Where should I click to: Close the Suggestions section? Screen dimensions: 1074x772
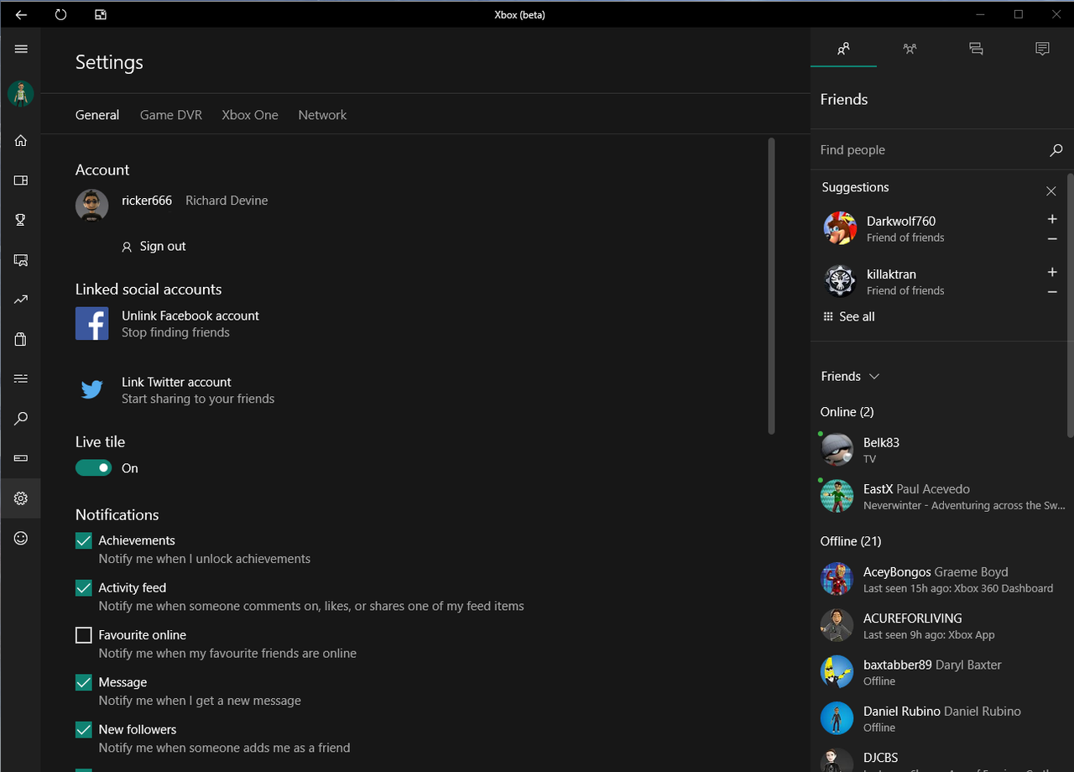pyautogui.click(x=1051, y=191)
